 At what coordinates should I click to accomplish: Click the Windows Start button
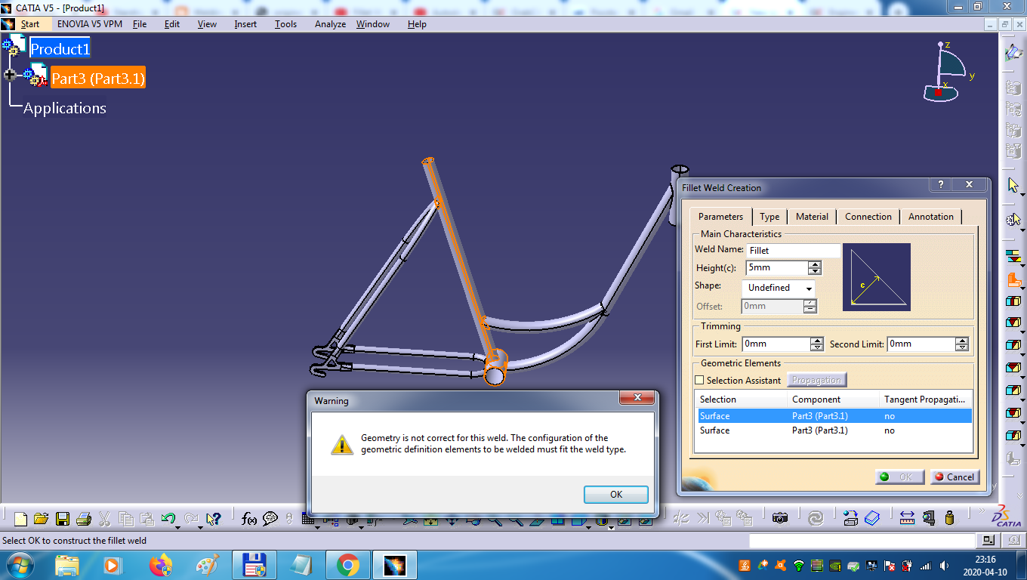click(20, 564)
